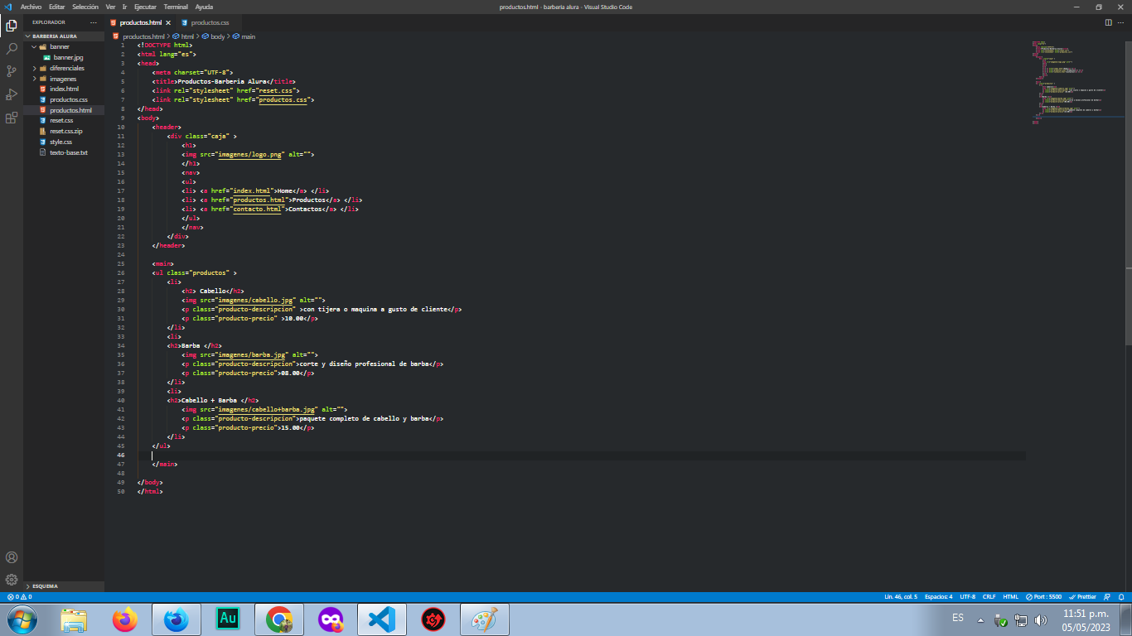Open Source Control view
Screen dimensions: 1132x636
pyautogui.click(x=12, y=71)
